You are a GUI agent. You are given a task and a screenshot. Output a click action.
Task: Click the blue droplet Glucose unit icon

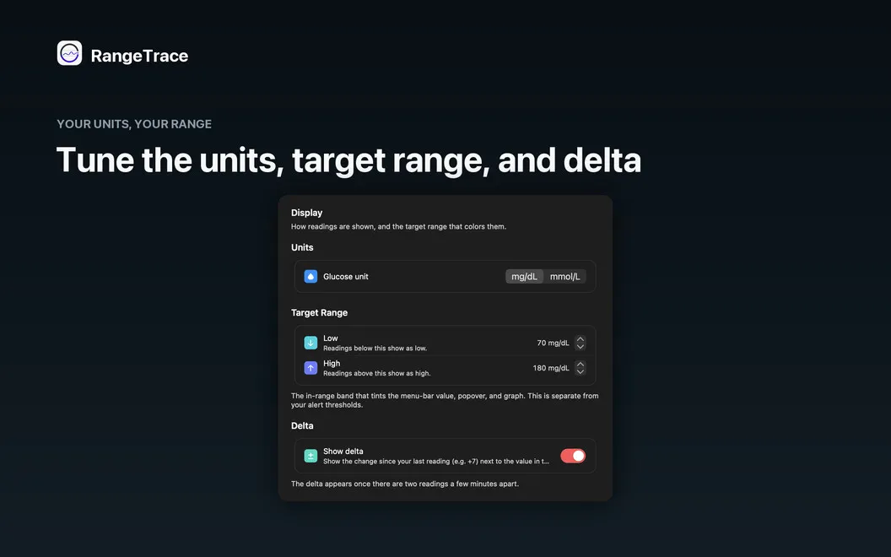click(310, 276)
